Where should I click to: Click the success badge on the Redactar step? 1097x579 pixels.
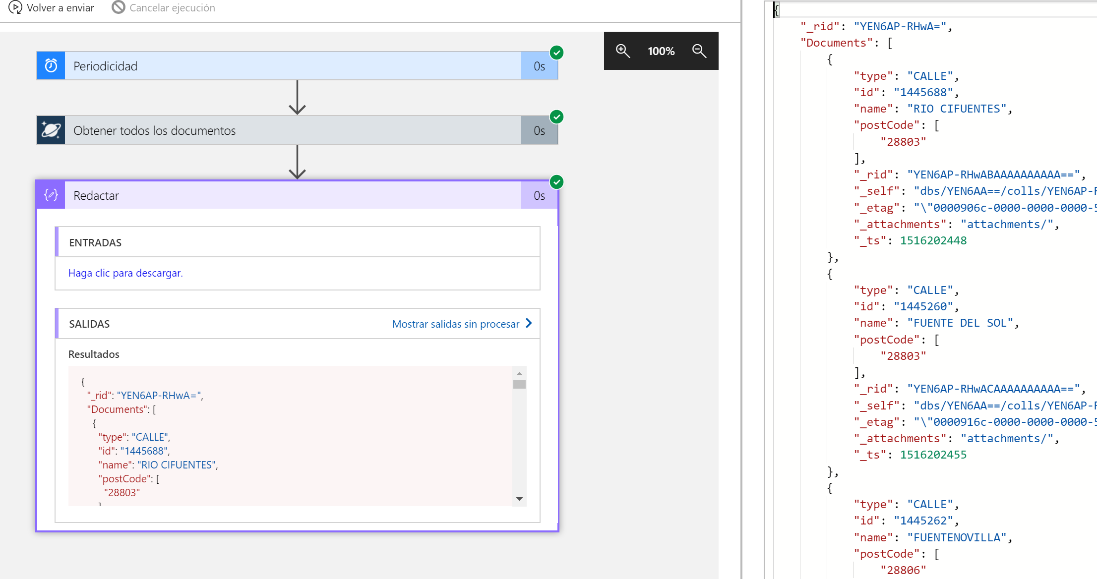pos(556,182)
